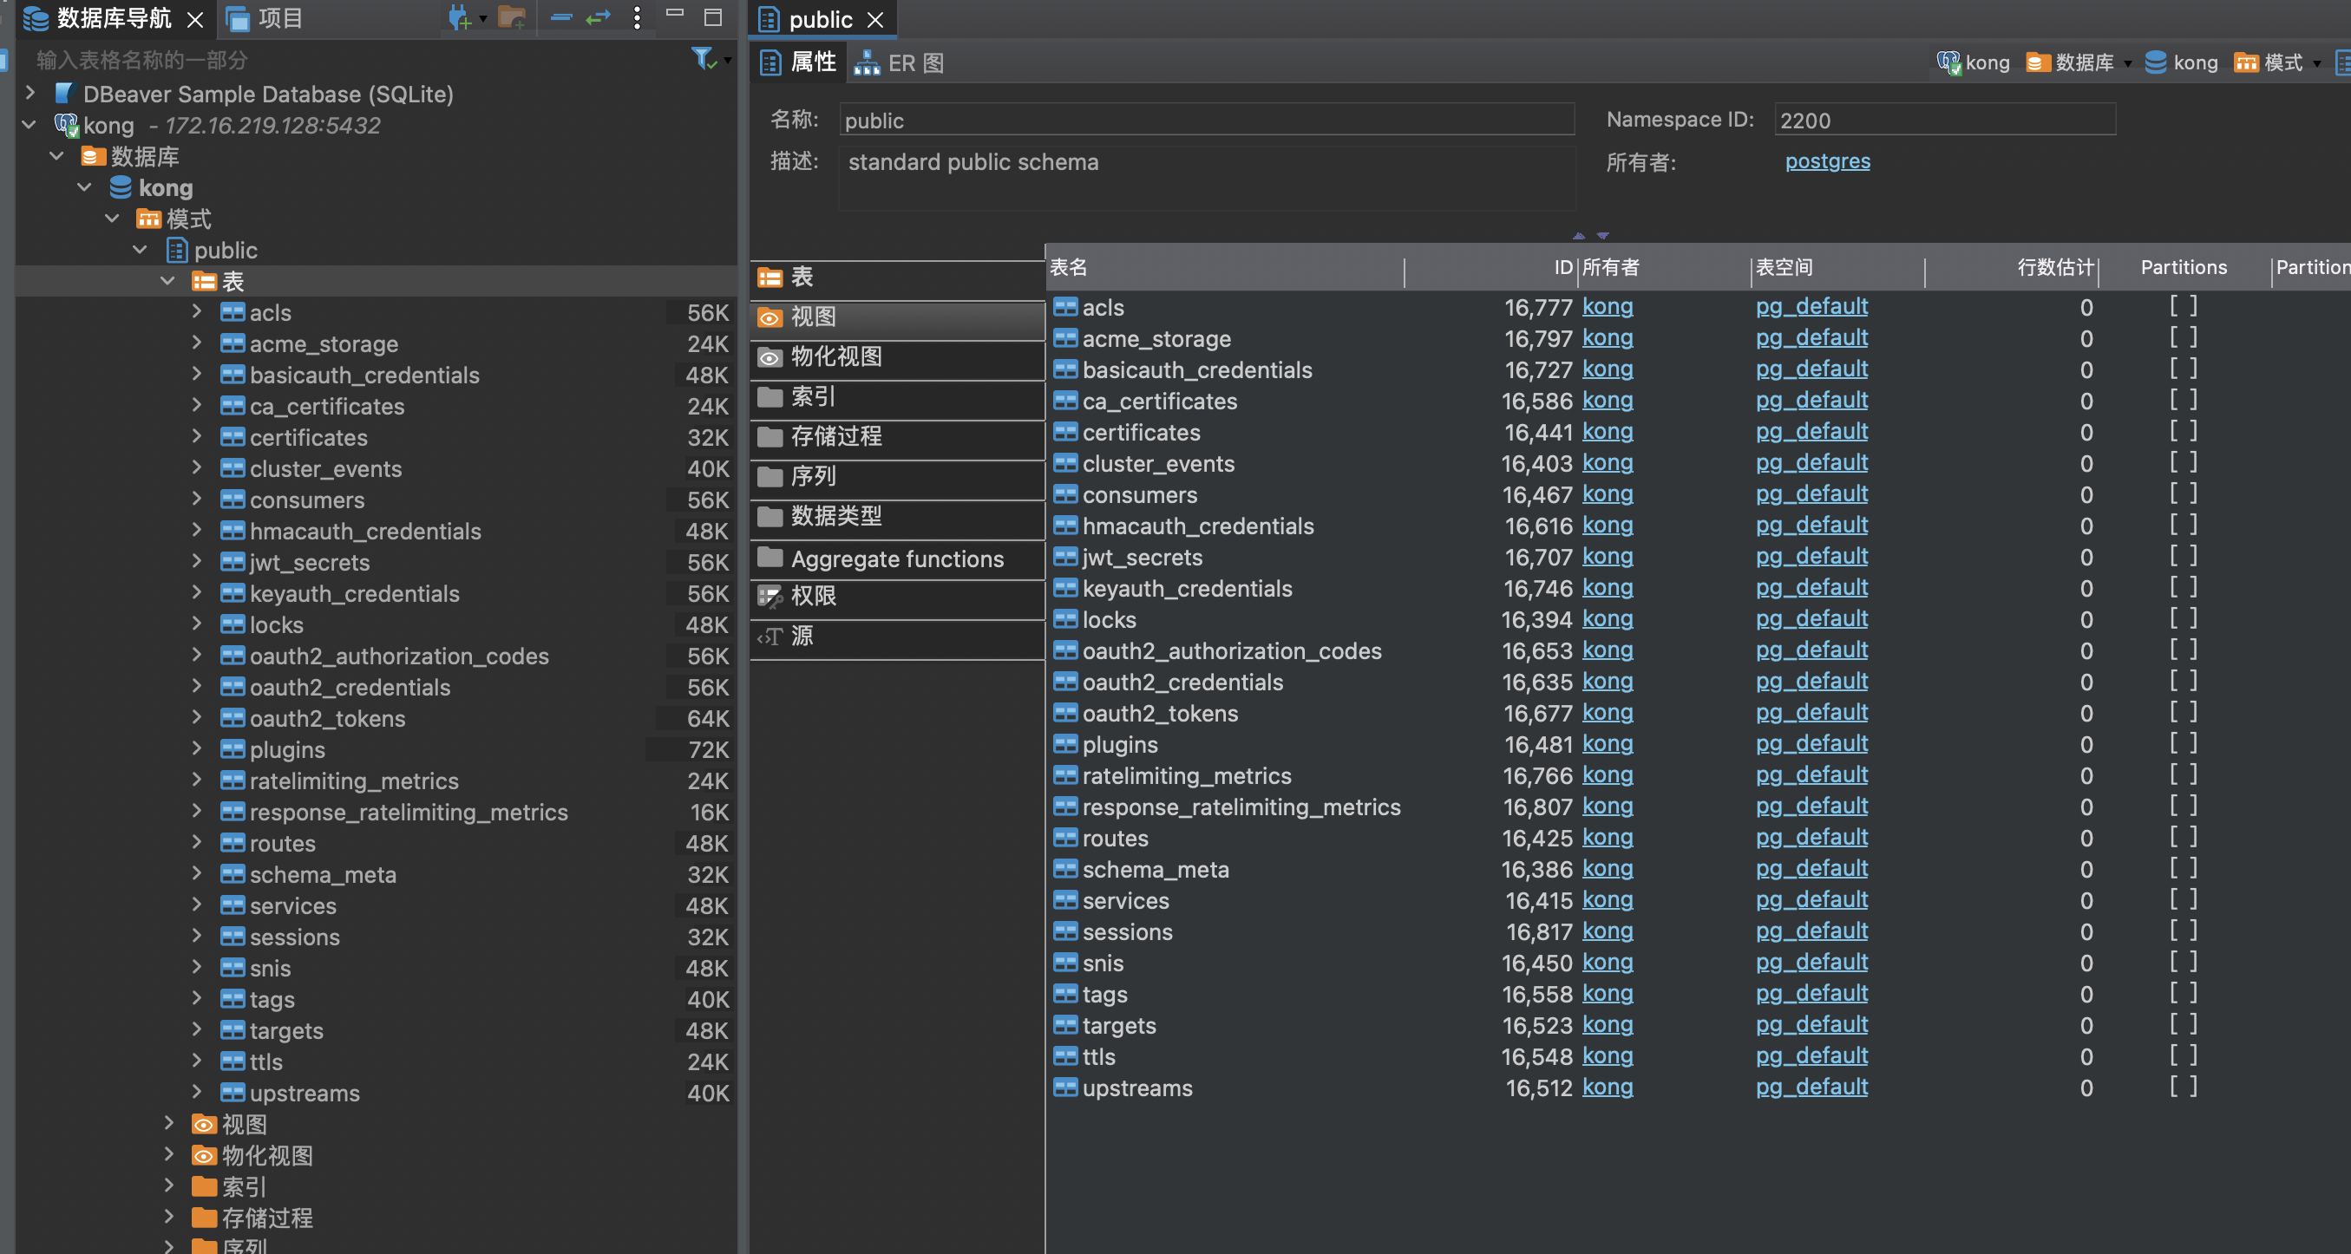Click the Namespace ID field showing 2200

[x=1944, y=121]
